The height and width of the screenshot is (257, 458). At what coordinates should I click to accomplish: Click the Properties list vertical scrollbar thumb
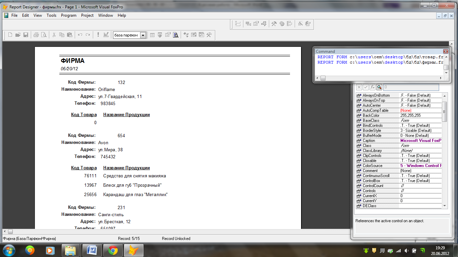point(445,111)
